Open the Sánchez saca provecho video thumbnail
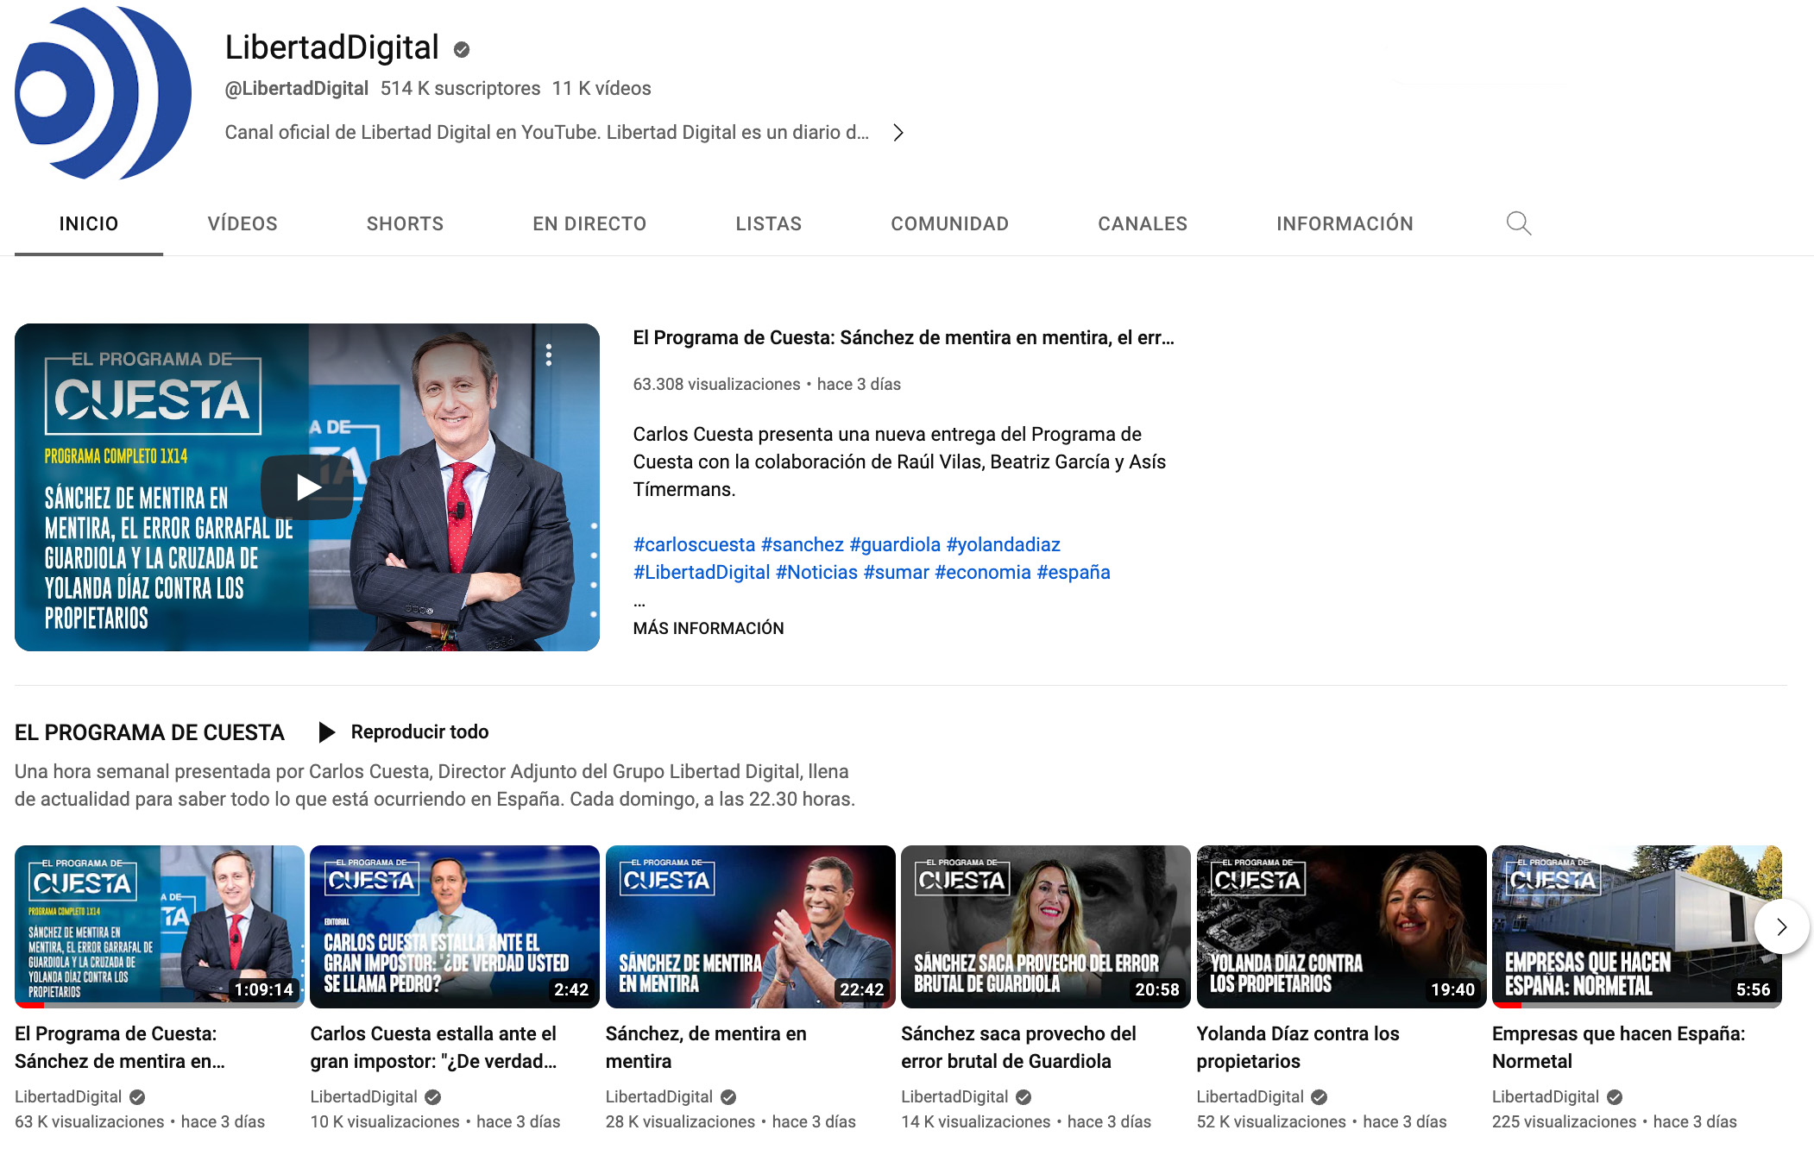Image resolution: width=1814 pixels, height=1149 pixels. (x=1045, y=926)
